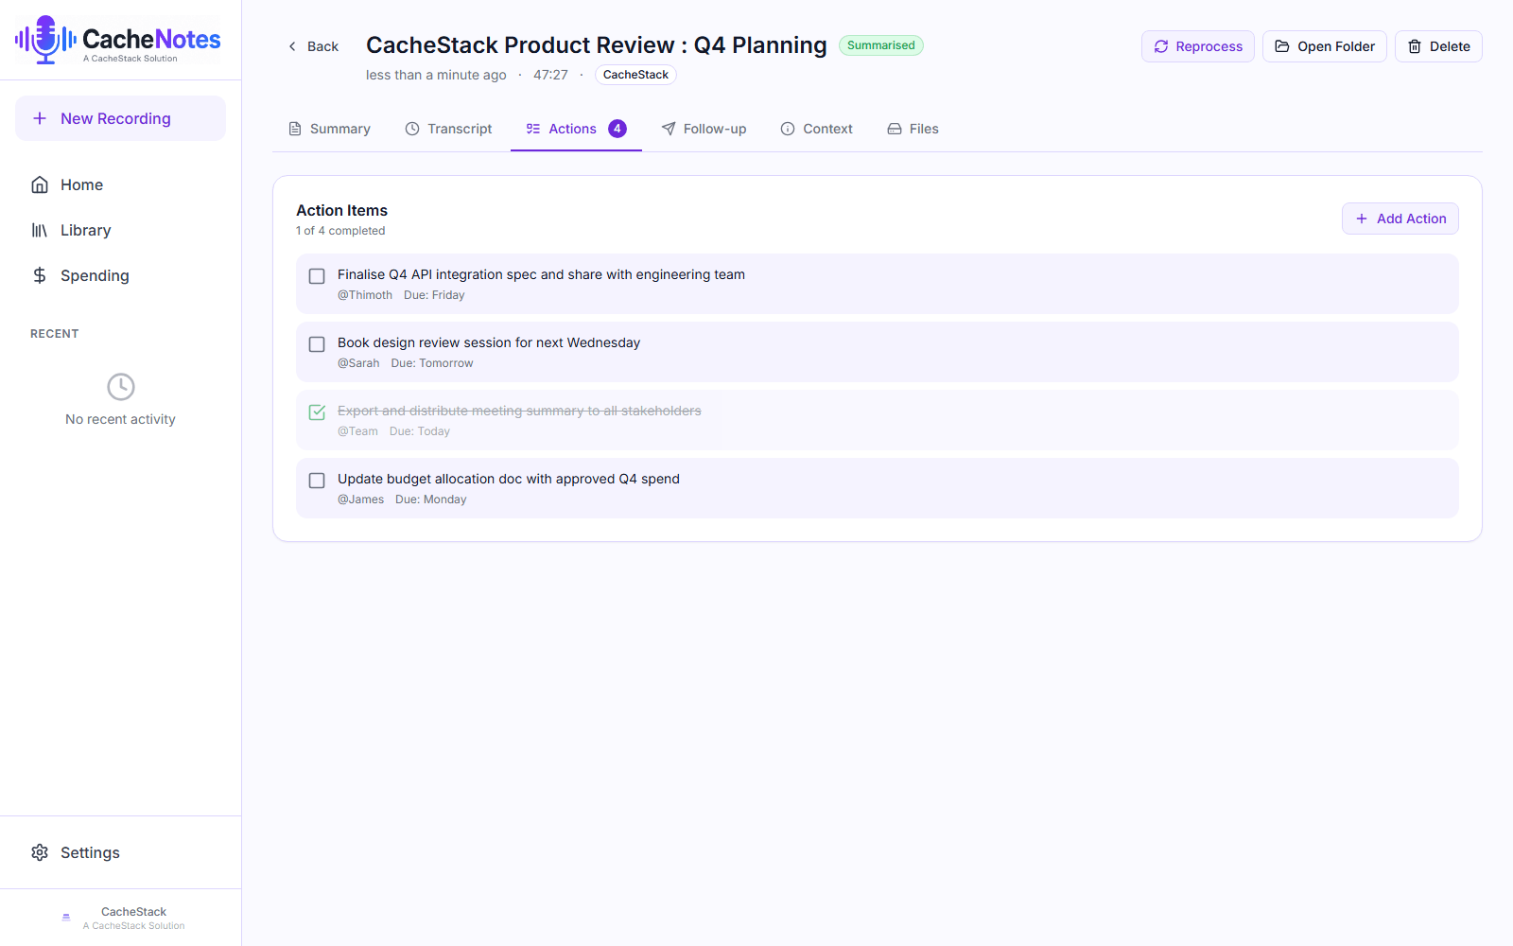Select the Actions tab
The image size is (1513, 946).
(576, 129)
